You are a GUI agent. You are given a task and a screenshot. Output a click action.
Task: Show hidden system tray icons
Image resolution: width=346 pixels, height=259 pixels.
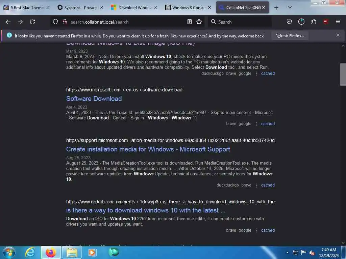click(287, 253)
